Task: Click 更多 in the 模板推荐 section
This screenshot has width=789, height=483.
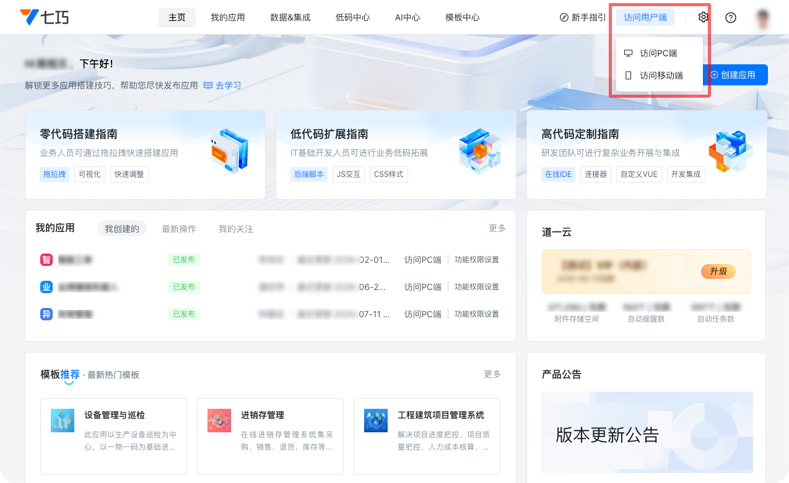Action: click(x=492, y=374)
